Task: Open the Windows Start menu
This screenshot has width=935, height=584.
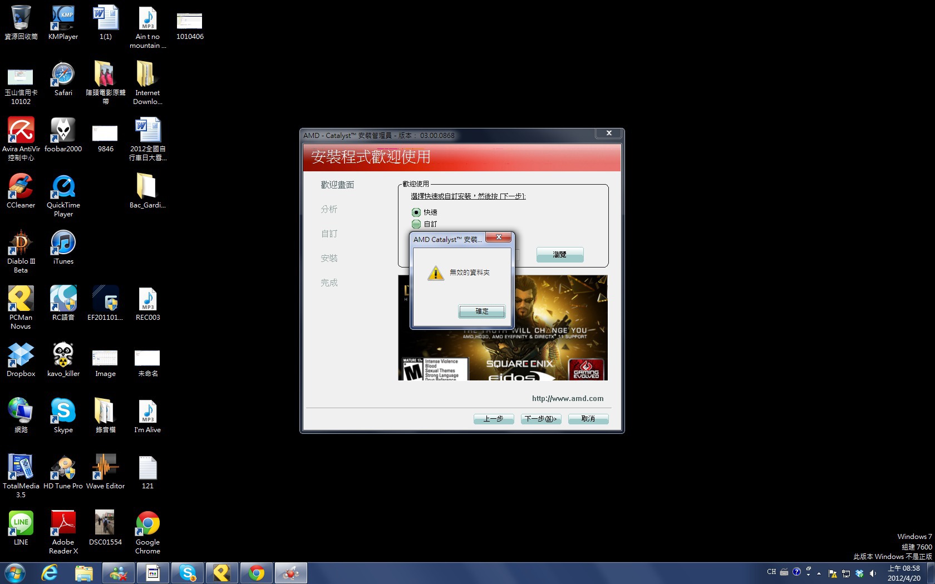Action: pyautogui.click(x=14, y=573)
